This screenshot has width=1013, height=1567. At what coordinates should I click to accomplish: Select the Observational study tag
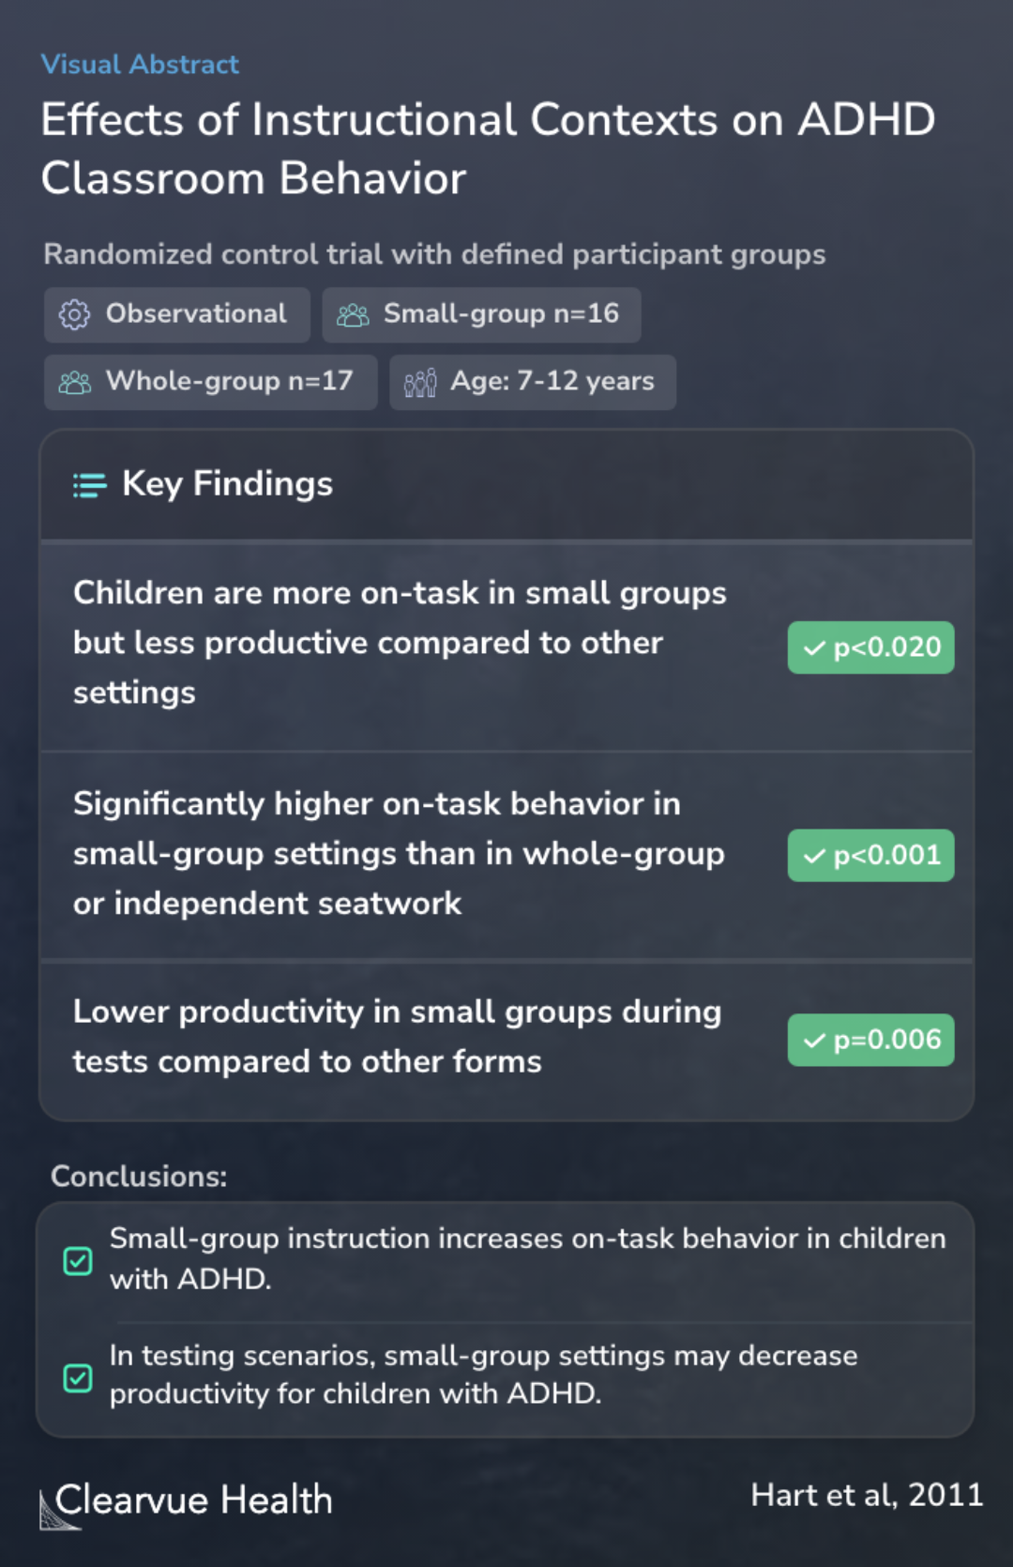177,315
